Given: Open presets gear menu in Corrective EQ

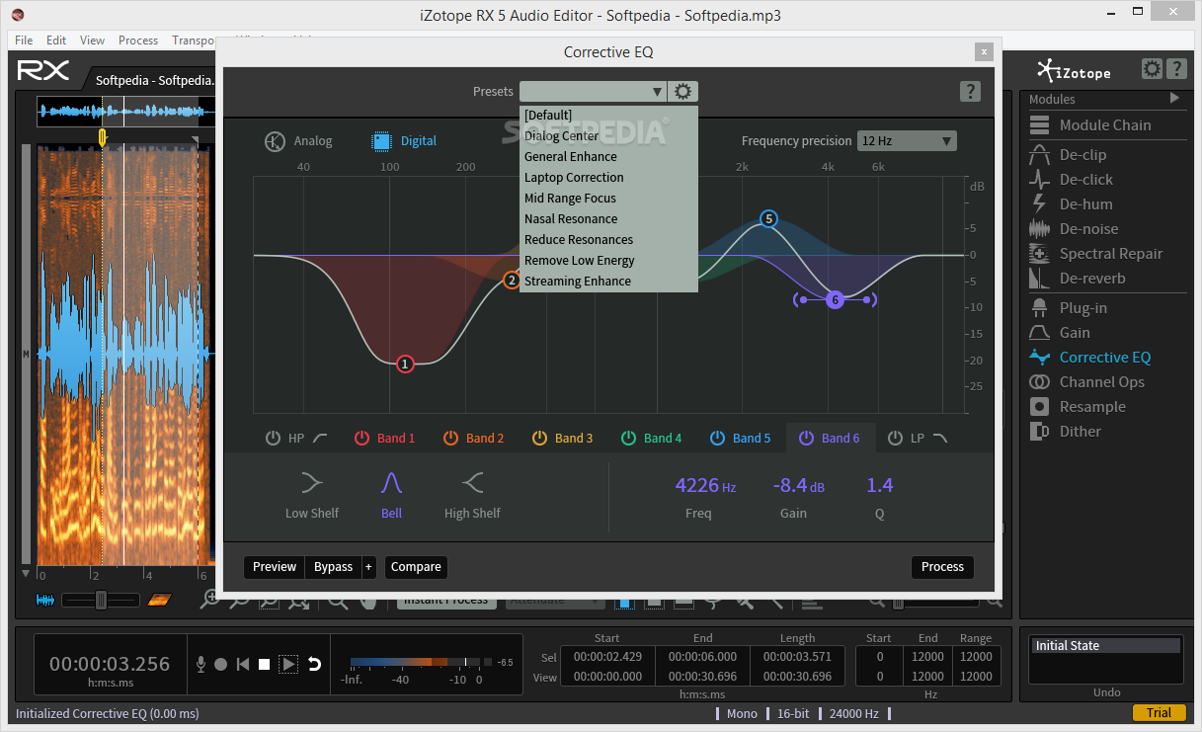Looking at the screenshot, I should pyautogui.click(x=683, y=92).
